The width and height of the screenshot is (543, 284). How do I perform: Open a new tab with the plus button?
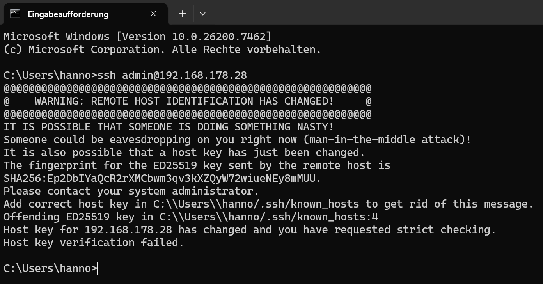pyautogui.click(x=182, y=14)
